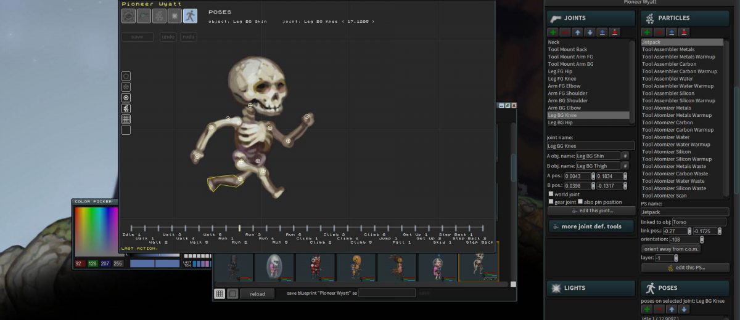Image resolution: width=740 pixels, height=320 pixels.
Task: Open the Particles panel header
Action: click(685, 18)
